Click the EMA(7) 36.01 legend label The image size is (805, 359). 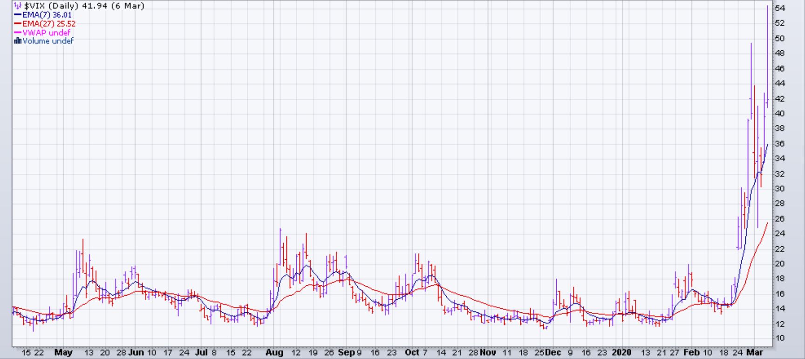coord(47,15)
